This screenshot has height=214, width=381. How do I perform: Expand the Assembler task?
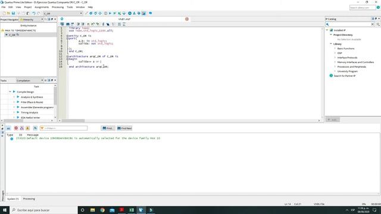(14, 107)
